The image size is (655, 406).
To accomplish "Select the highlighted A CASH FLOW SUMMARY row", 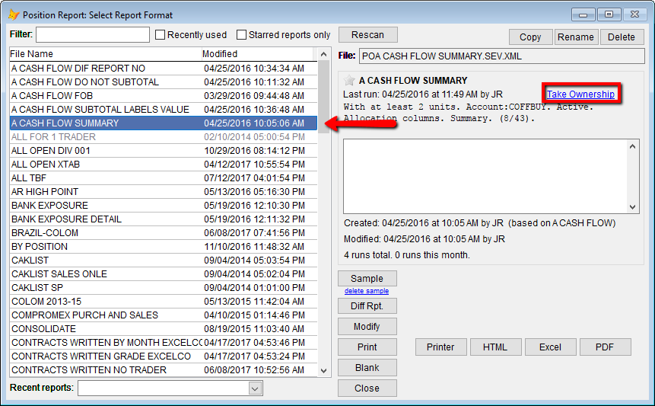I will pos(164,123).
